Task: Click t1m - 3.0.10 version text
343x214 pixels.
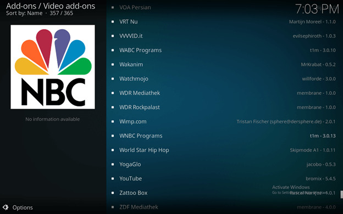Action: (x=323, y=50)
